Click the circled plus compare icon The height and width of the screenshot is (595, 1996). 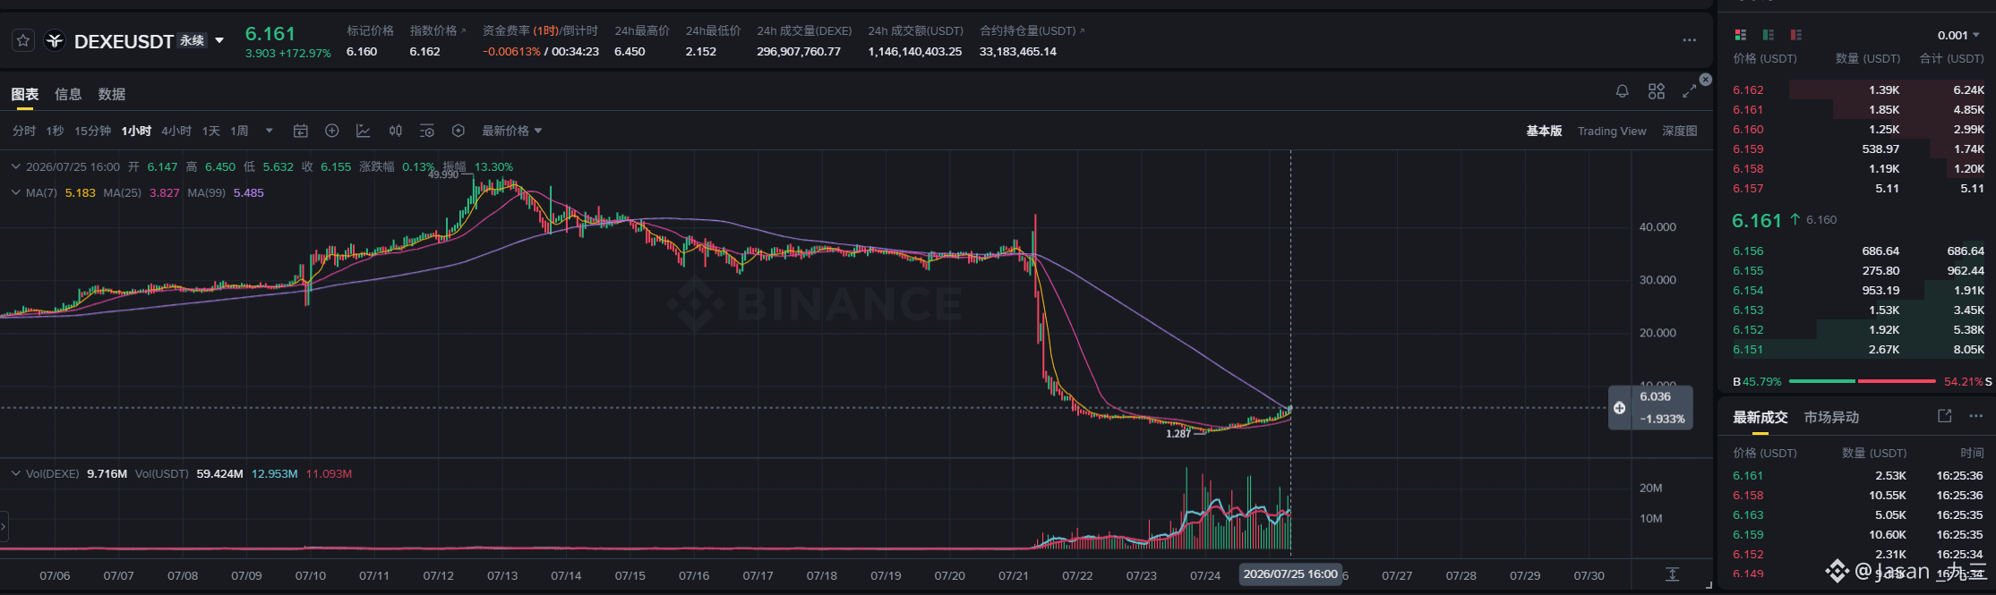(331, 131)
